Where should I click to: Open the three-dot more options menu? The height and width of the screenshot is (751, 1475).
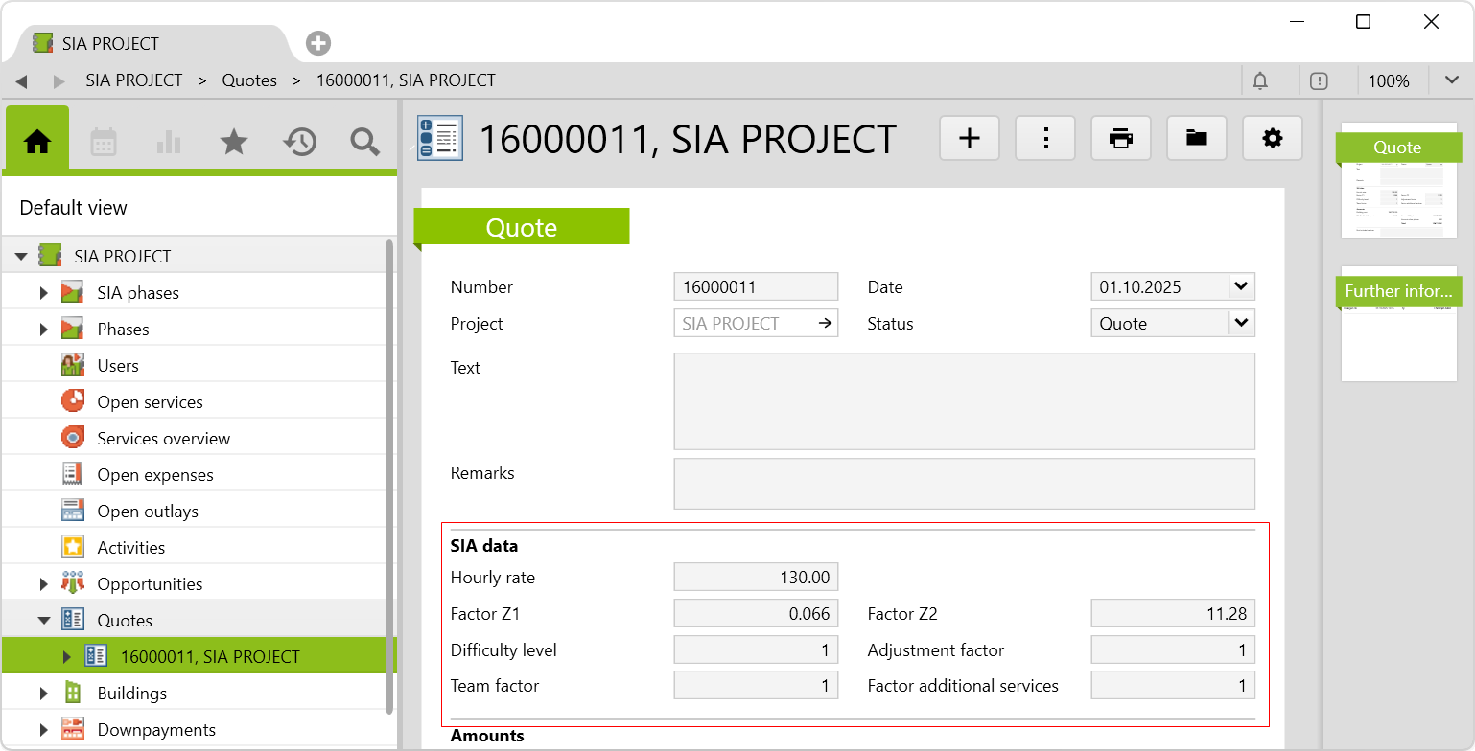tap(1045, 138)
